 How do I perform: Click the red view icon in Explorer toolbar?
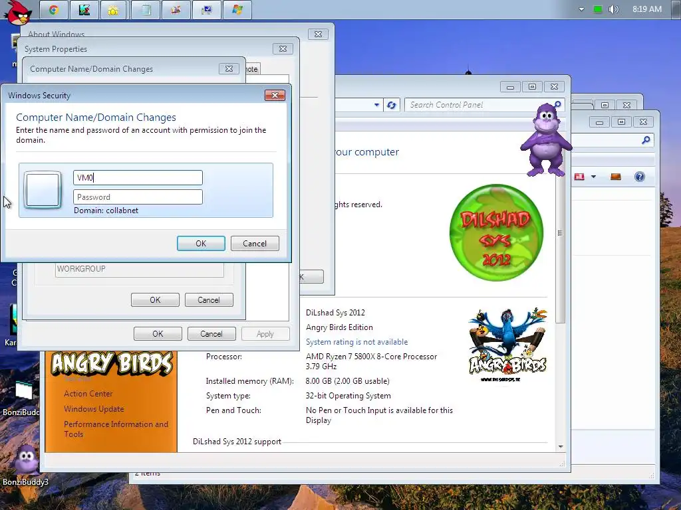point(579,177)
